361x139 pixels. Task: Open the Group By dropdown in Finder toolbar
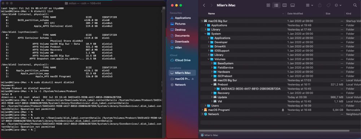tap(310, 5)
